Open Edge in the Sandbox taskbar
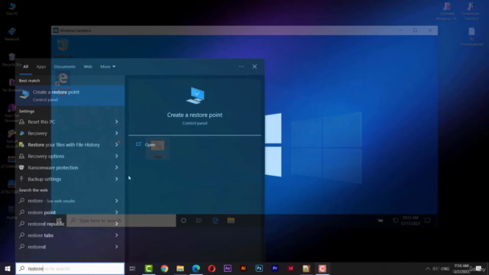This screenshot has width=489, height=275. point(215,221)
